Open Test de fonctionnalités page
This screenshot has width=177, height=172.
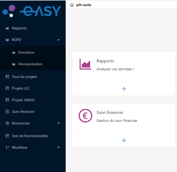pyautogui.click(x=30, y=136)
